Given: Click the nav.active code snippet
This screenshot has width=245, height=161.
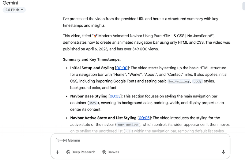Looking at the screenshot, I should click(128, 125).
